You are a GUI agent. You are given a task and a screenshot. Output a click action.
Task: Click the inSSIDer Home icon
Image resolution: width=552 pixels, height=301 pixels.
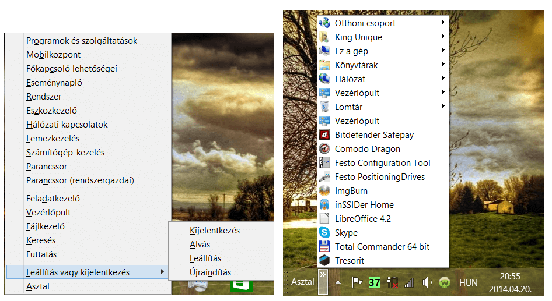point(324,205)
